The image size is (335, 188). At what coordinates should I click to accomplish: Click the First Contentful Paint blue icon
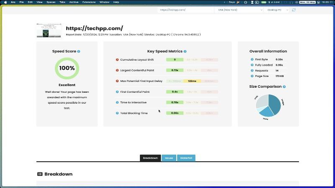click(117, 92)
